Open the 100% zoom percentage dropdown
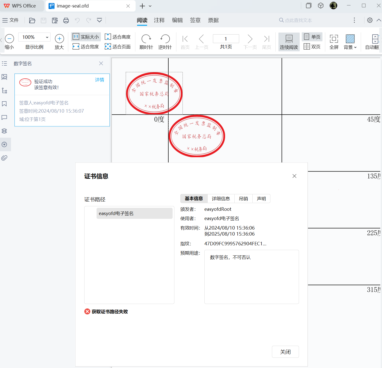The width and height of the screenshot is (382, 368). (34, 37)
